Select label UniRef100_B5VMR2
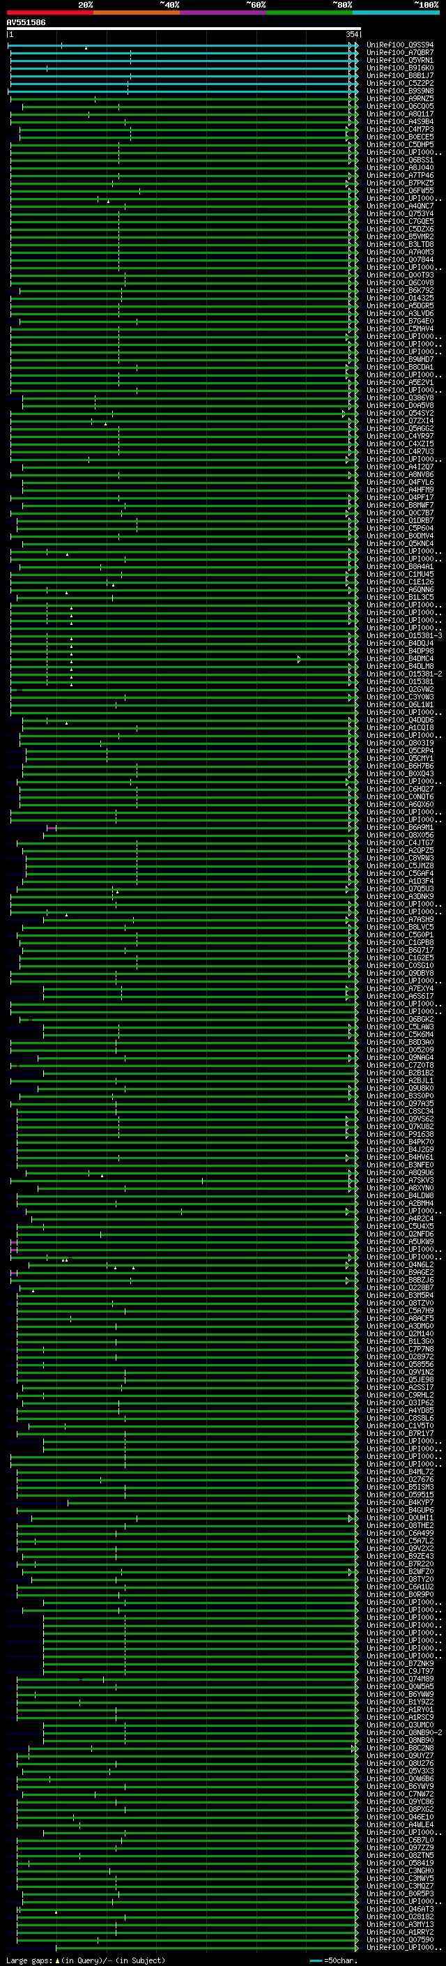This screenshot has height=1966, width=446. 400,236
